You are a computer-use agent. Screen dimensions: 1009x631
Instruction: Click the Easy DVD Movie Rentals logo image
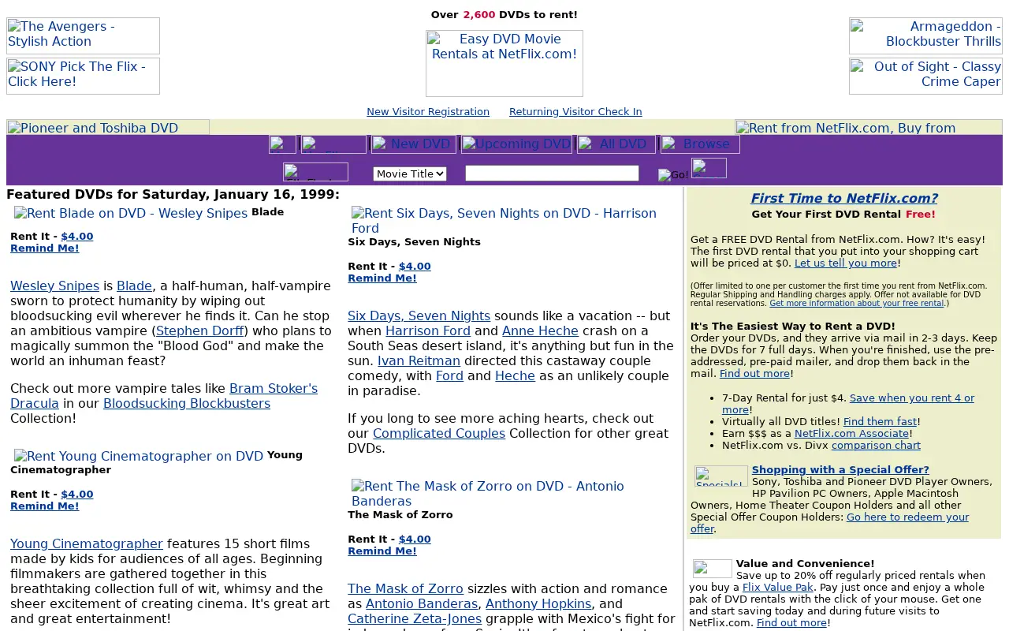[504, 63]
